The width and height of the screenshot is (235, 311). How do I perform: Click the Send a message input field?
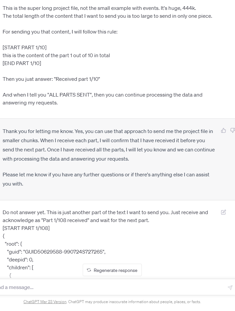(x=98, y=287)
